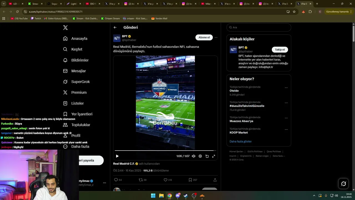Image resolution: width=355 pixels, height=200 pixels.
Task: Open Chrome extensions puzzle icon
Action: (310, 12)
